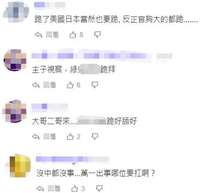Click reply arrow on 沒中都沒事 comment

point(40,189)
